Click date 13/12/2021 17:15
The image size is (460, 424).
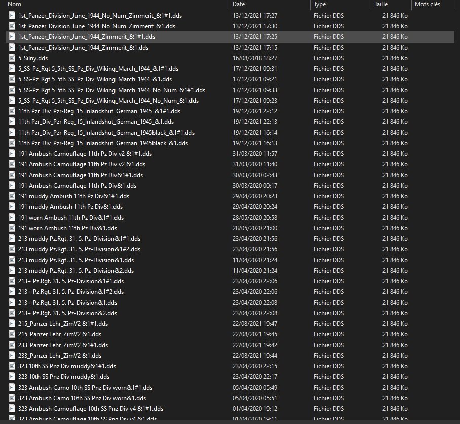tap(255, 48)
